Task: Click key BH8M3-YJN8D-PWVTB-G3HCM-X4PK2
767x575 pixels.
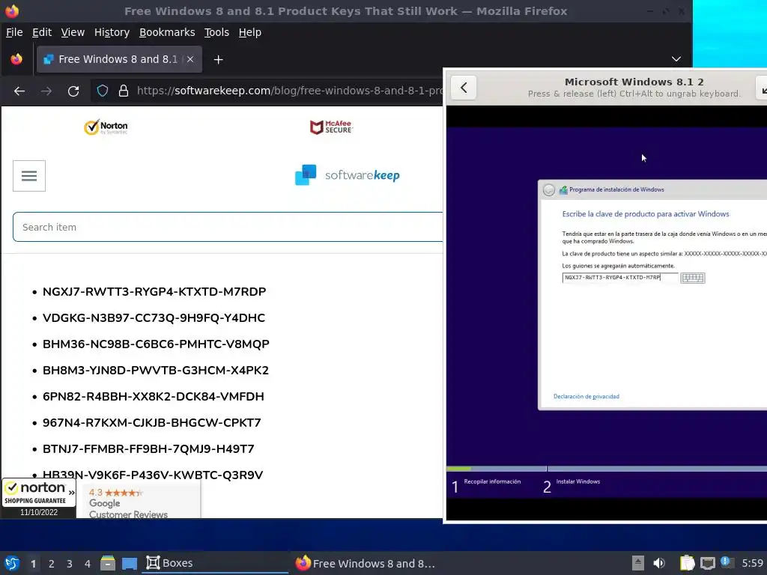Action: (x=156, y=370)
